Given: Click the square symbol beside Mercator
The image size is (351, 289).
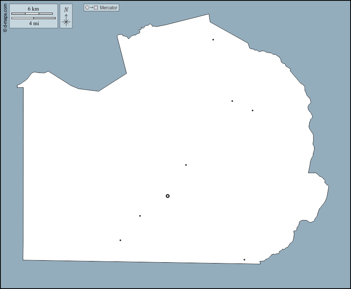Looking at the screenshot, I should click(x=96, y=8).
